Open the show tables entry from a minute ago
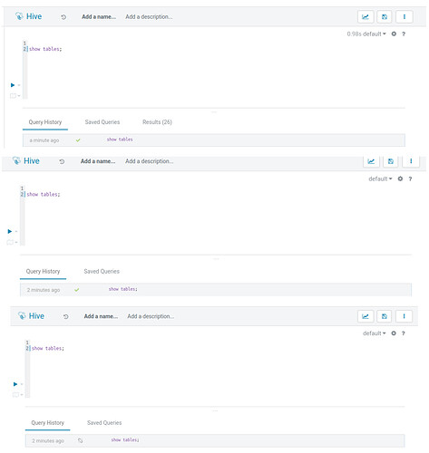Viewport: 429px width, 453px height. coord(214,140)
